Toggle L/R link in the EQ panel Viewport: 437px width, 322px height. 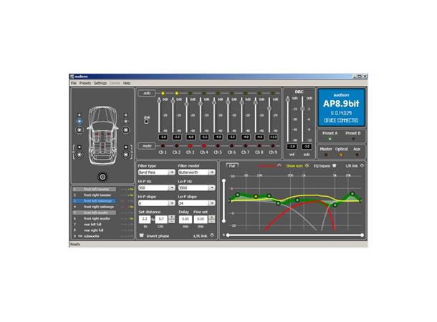click(362, 165)
